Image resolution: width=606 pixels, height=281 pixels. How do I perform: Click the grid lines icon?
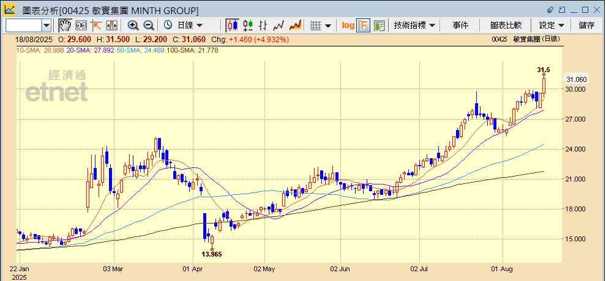pyautogui.click(x=316, y=26)
